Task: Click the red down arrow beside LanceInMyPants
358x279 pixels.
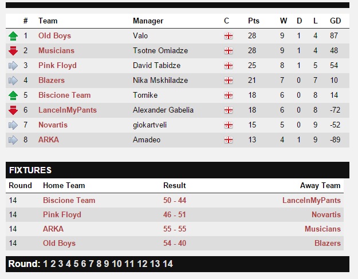Action: [x=13, y=110]
